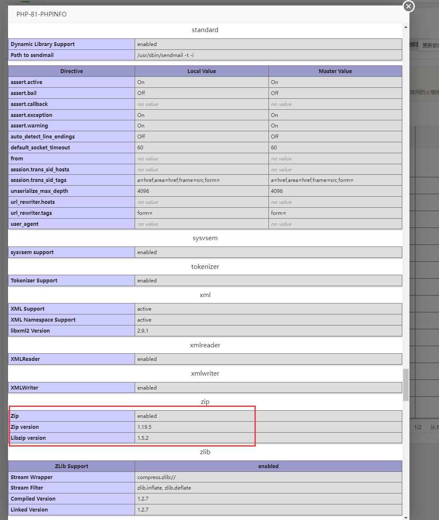Click the Libzip version value 1.5.2
The image size is (439, 520).
pyautogui.click(x=143, y=438)
